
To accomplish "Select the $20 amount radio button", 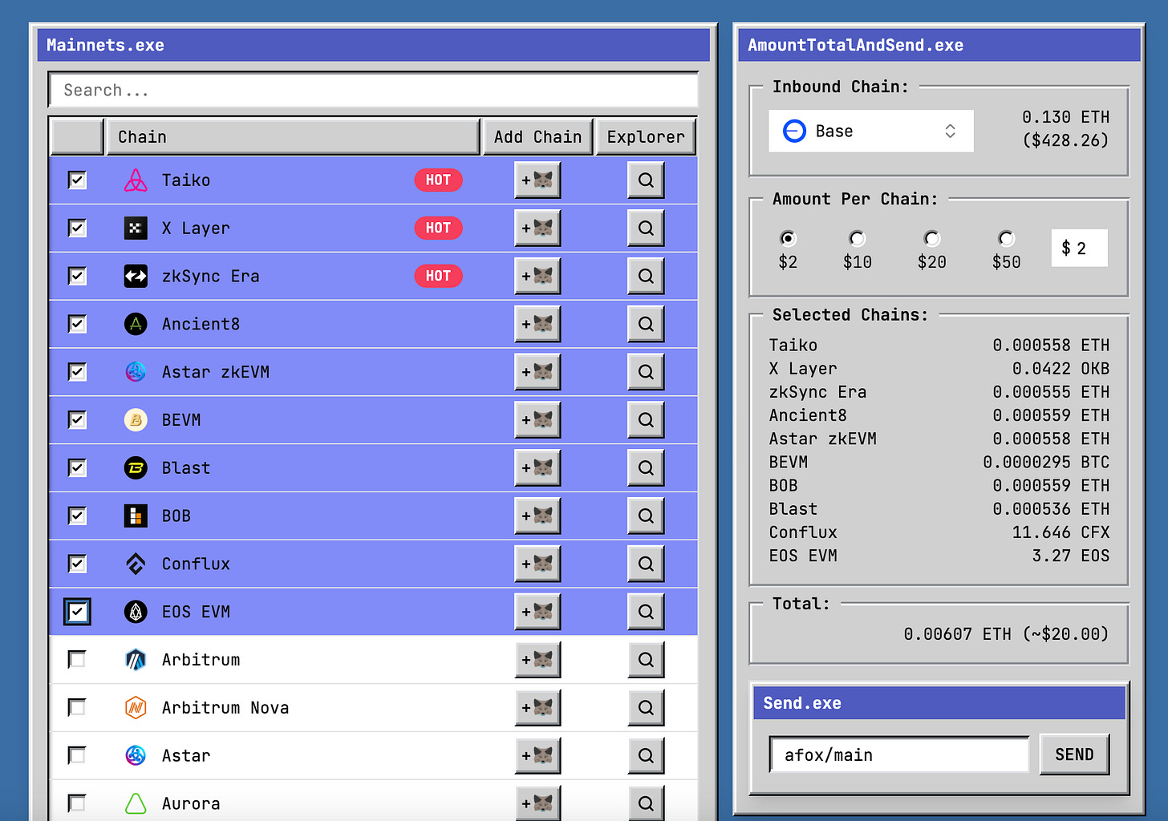I will [932, 238].
